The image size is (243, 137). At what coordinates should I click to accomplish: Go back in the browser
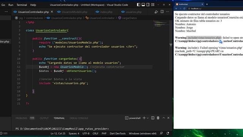point(177,8)
